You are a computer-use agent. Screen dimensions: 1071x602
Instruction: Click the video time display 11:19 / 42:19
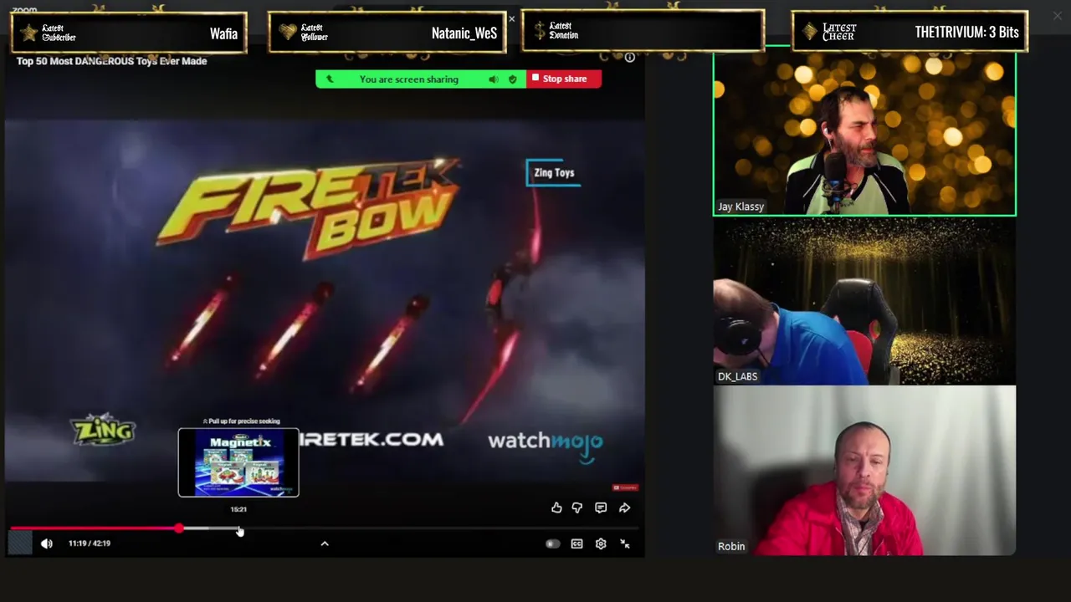click(90, 543)
